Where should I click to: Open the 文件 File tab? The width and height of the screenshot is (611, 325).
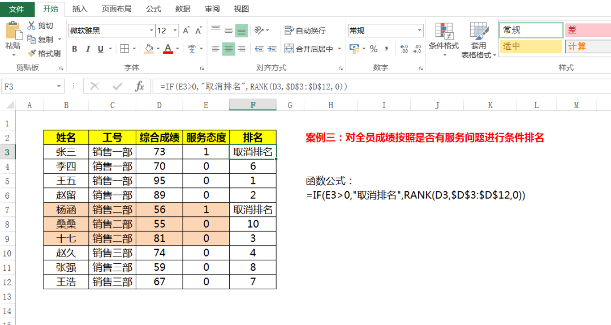[16, 8]
